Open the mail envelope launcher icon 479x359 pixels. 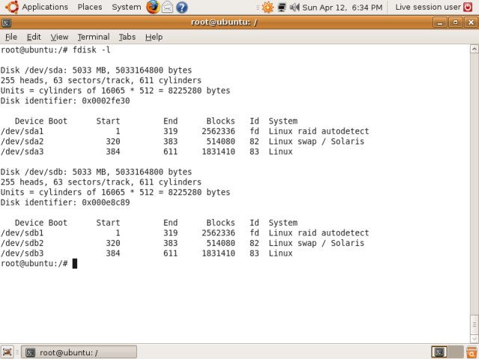pos(167,7)
